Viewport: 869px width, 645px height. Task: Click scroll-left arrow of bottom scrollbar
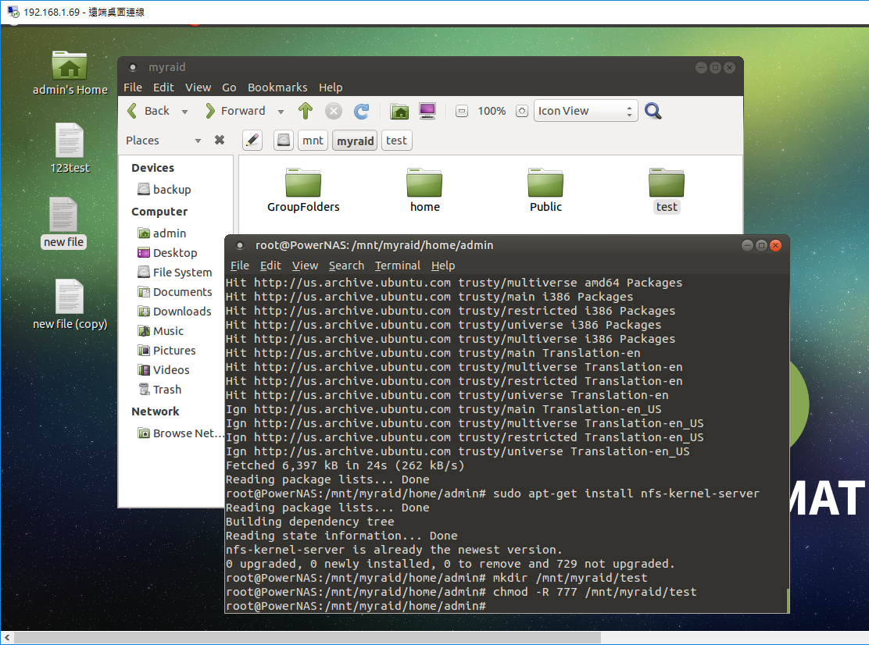click(7, 638)
